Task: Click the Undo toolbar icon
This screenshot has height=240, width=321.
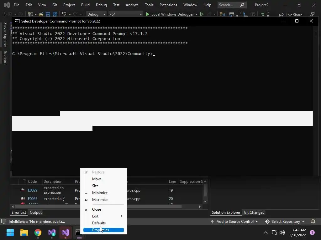Action: point(64,14)
